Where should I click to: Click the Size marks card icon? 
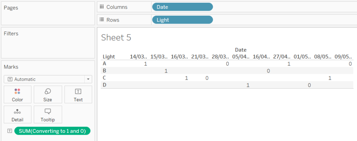point(48,91)
